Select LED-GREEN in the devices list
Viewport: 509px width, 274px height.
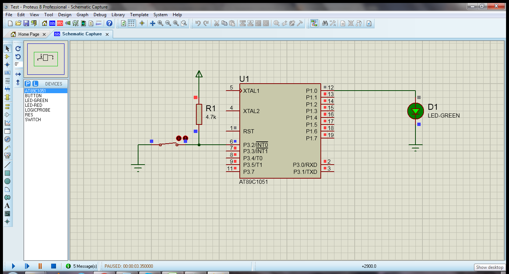(x=46, y=100)
